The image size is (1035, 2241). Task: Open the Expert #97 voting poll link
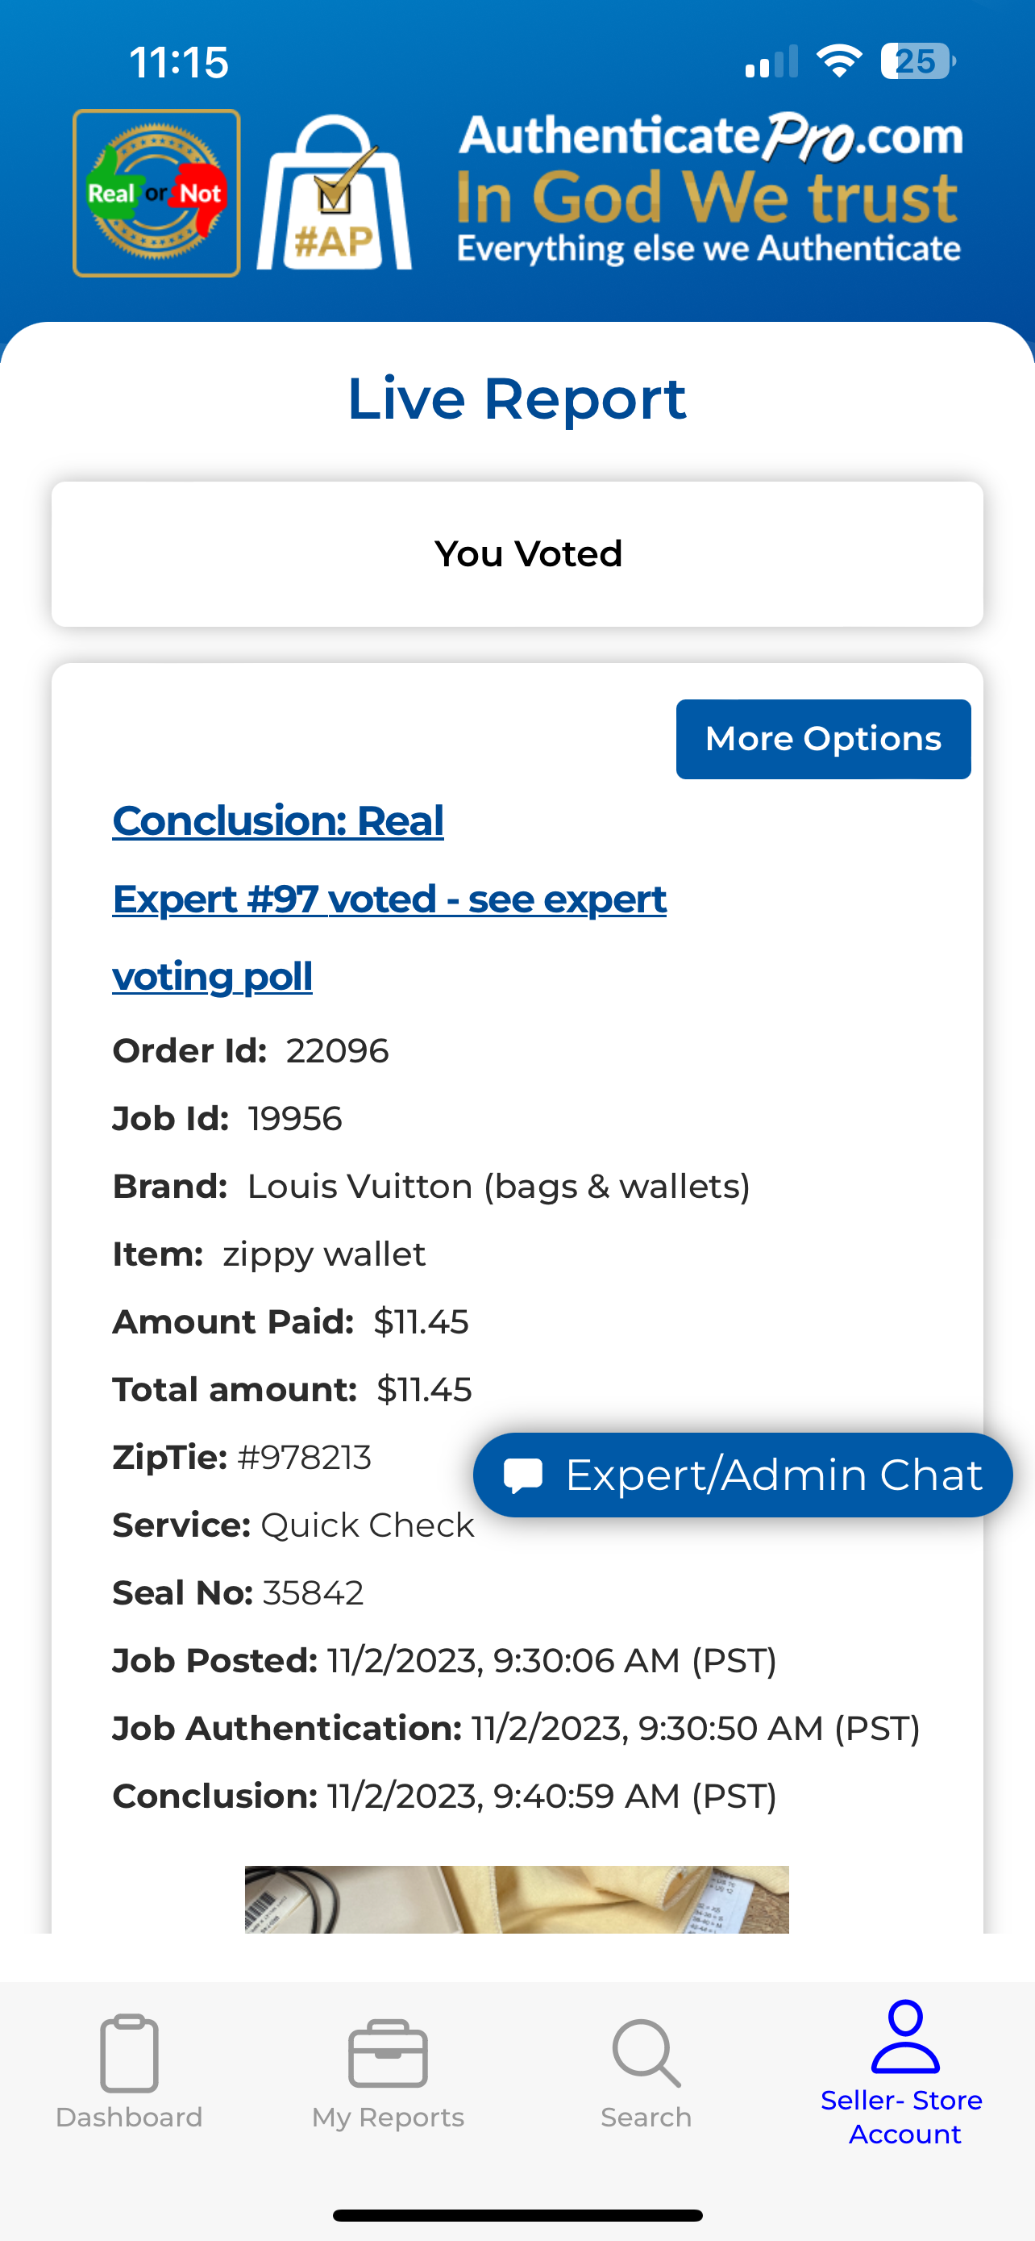coord(389,937)
